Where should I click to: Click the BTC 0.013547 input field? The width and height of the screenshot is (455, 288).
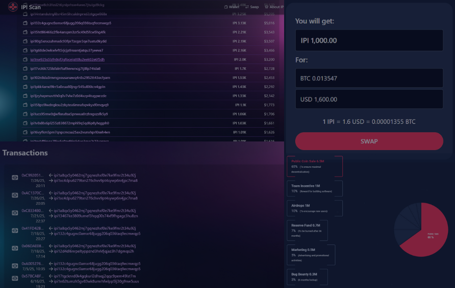[364, 78]
